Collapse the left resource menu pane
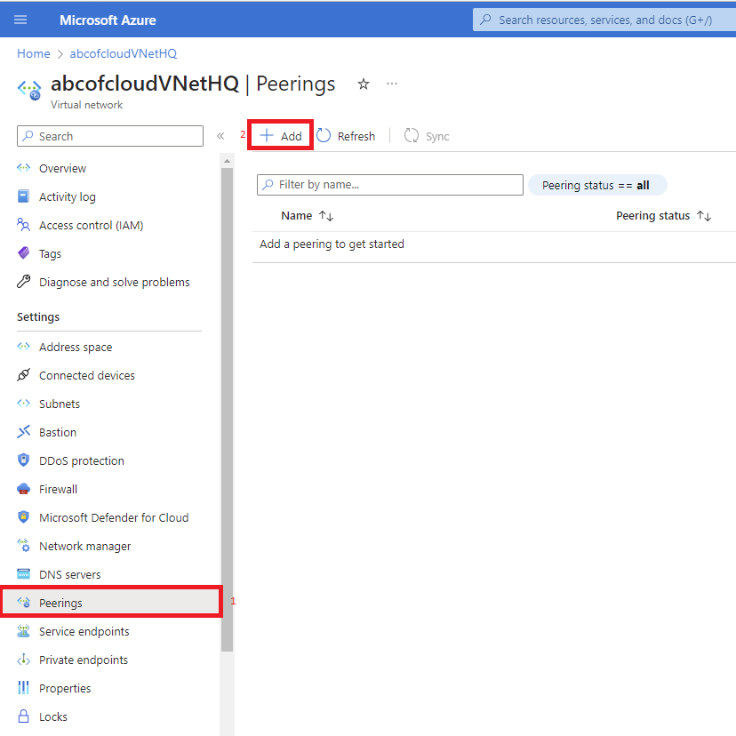This screenshot has height=736, width=736. 220,135
